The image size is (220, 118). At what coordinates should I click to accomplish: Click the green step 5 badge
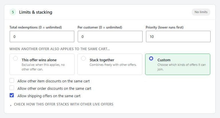point(13,12)
